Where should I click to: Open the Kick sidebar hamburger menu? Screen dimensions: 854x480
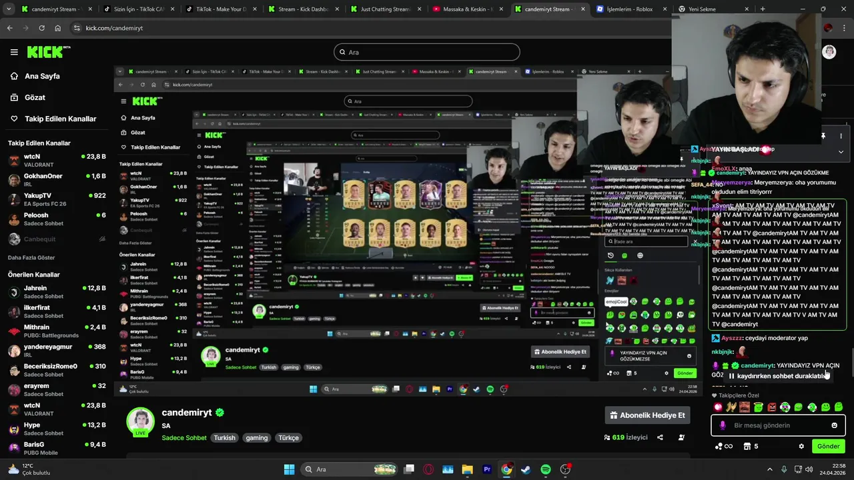click(x=14, y=52)
